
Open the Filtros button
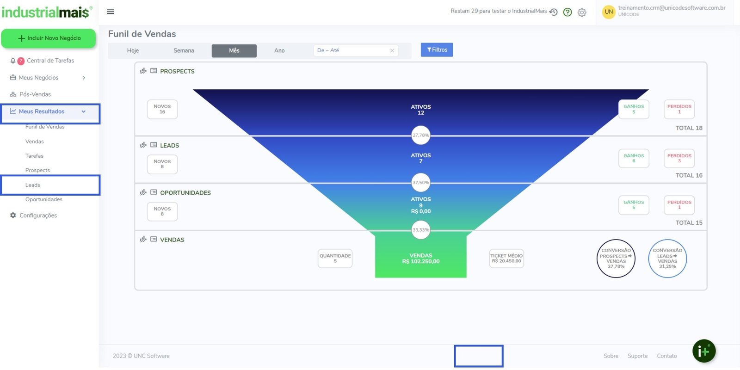point(437,50)
